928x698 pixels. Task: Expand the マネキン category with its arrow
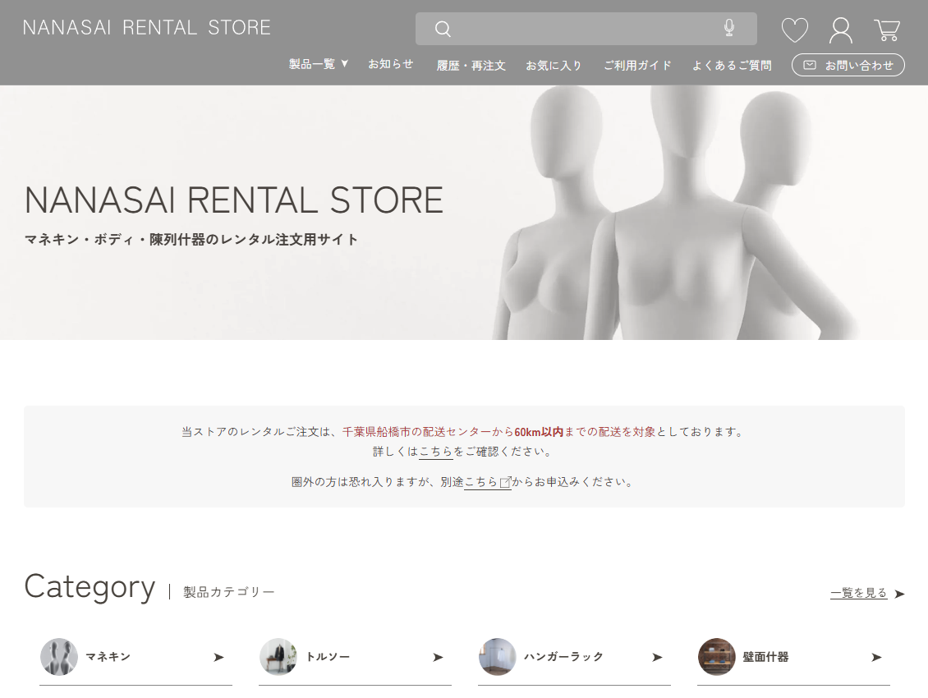(x=218, y=657)
